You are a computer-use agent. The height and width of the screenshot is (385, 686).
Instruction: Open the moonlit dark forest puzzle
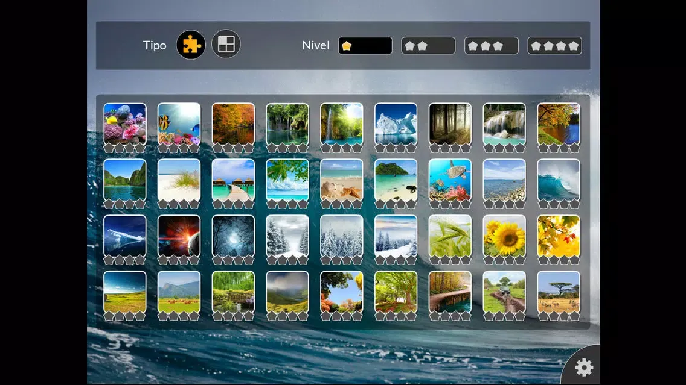[x=233, y=236]
